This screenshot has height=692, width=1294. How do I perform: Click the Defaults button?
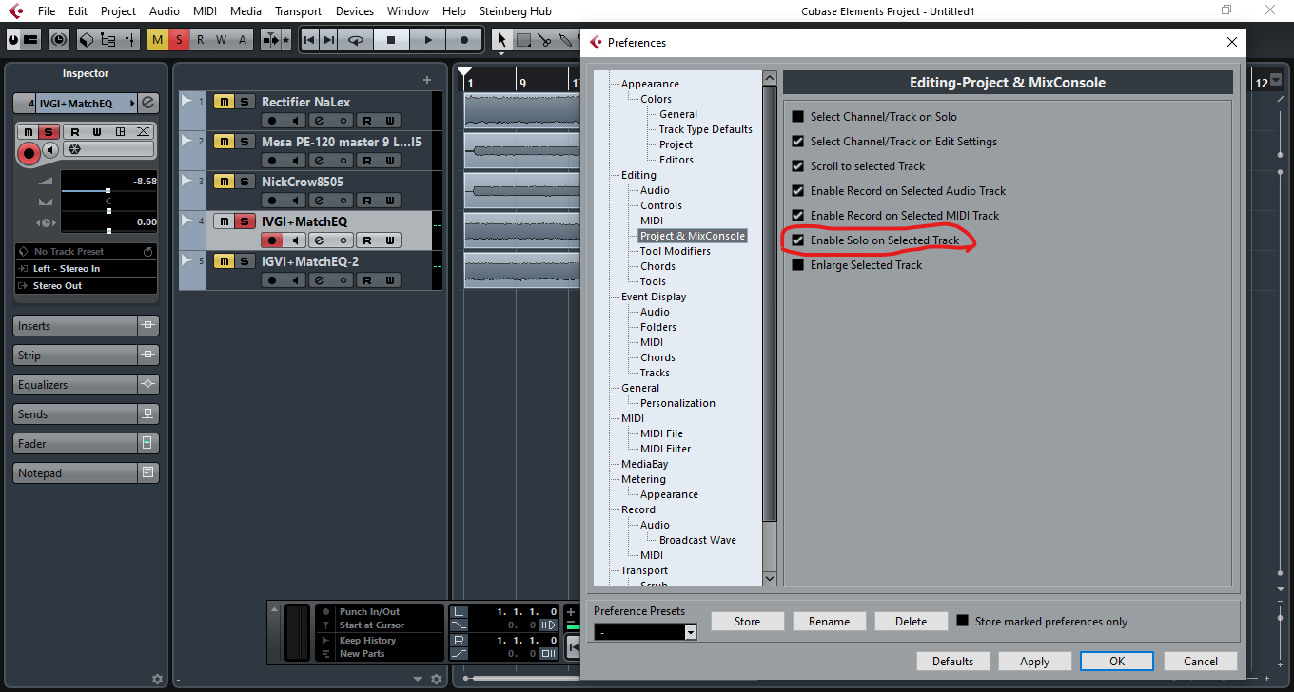pos(953,662)
